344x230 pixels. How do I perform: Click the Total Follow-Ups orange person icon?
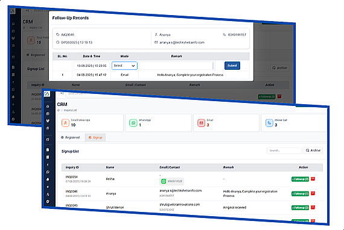point(65,123)
